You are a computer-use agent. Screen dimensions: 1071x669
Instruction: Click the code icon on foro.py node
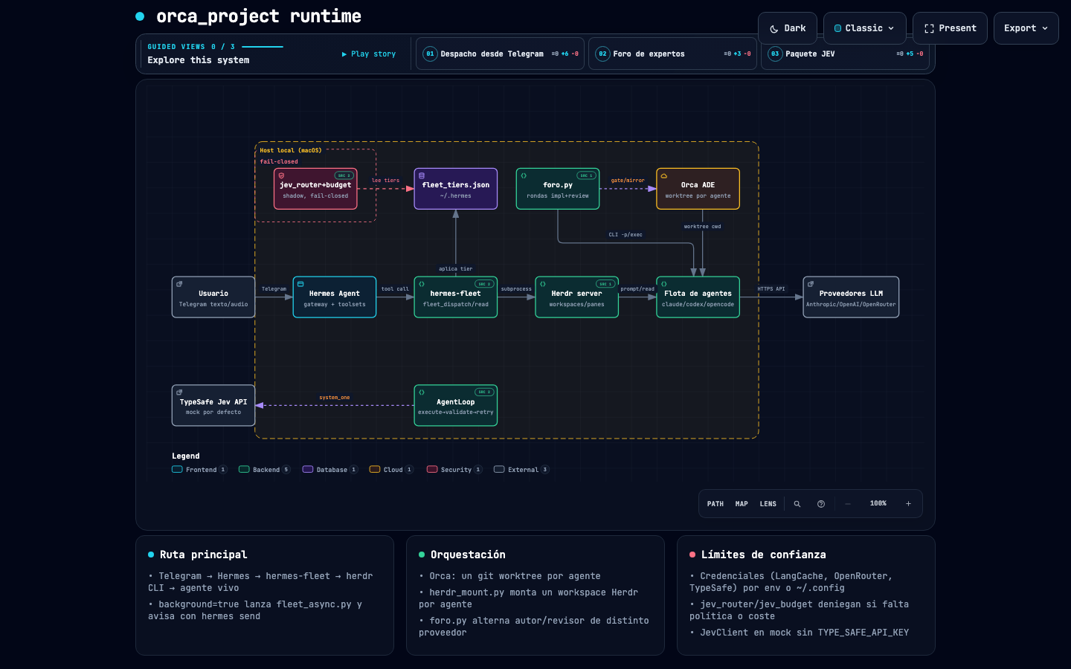click(524, 176)
